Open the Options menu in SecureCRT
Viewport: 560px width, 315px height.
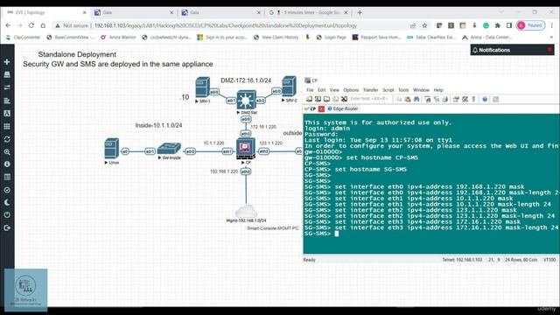point(351,90)
